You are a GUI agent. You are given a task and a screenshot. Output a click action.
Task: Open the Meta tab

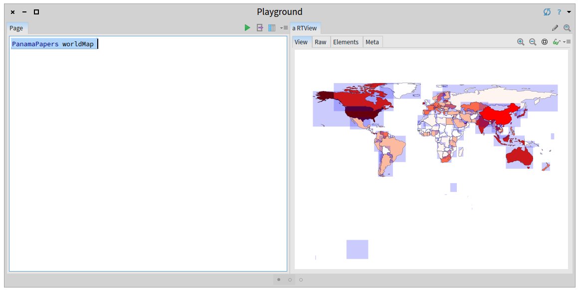click(x=372, y=42)
